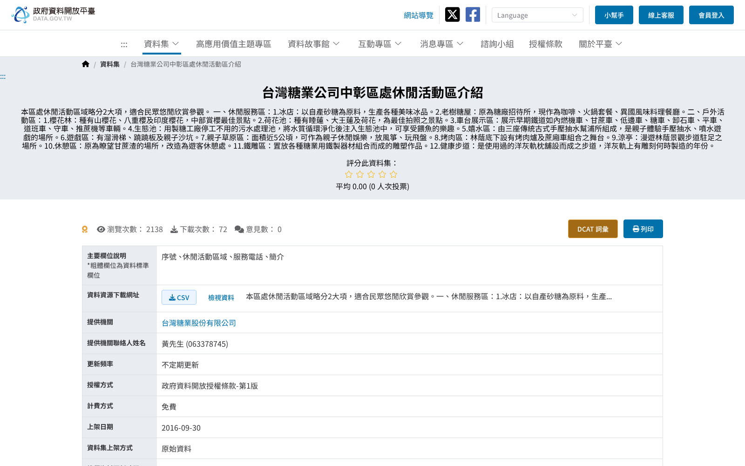
Task: Click the eye icon beside 瀏覽次數
Action: point(101,229)
